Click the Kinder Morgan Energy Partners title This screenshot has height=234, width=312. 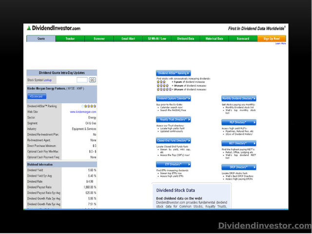[x=46, y=89]
